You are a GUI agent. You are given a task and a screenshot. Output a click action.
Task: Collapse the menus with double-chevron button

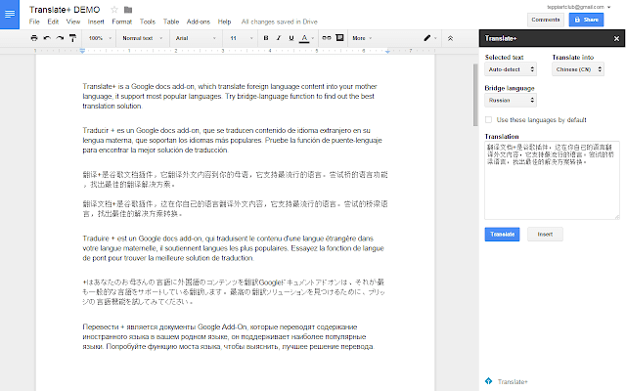[449, 38]
